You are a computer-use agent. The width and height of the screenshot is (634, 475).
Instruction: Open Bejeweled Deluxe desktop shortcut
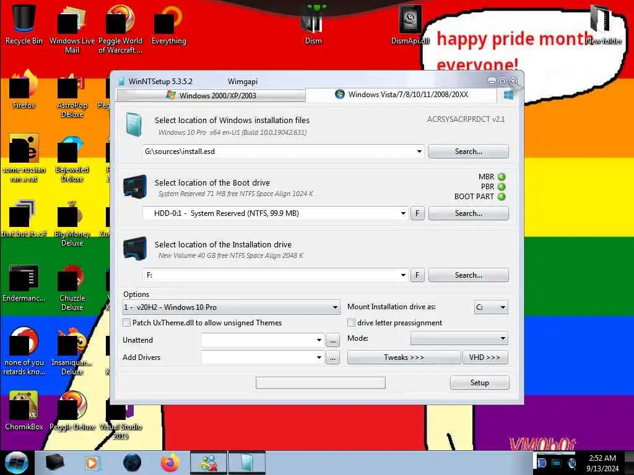72,159
